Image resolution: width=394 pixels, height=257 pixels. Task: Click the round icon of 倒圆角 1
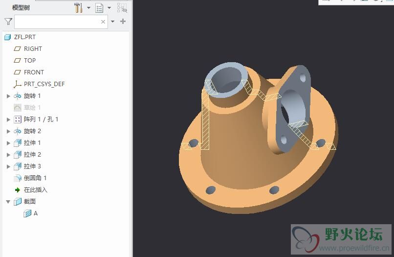[x=18, y=178]
